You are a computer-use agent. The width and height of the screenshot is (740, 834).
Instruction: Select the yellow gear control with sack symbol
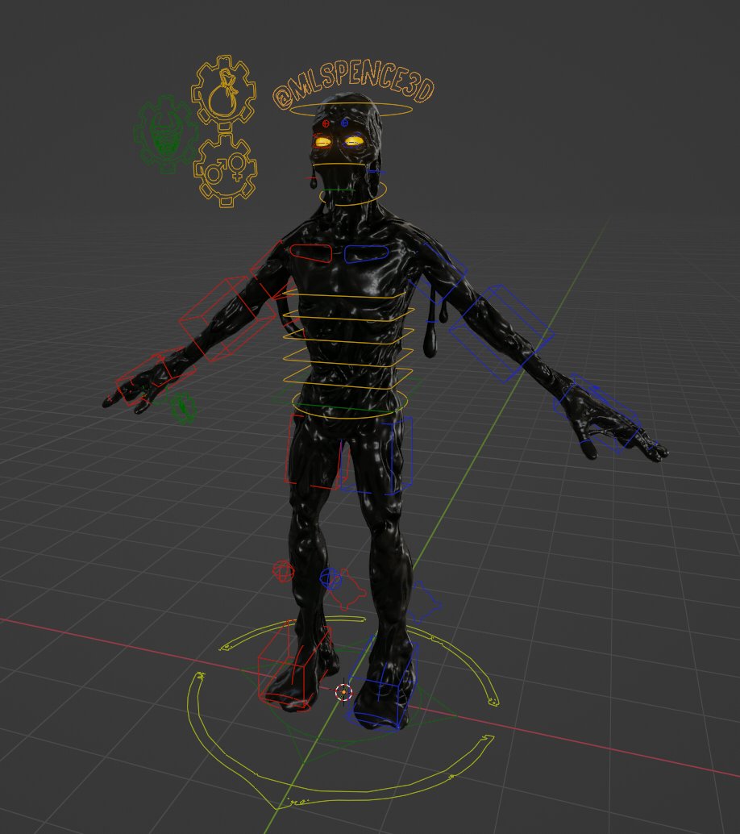click(223, 93)
